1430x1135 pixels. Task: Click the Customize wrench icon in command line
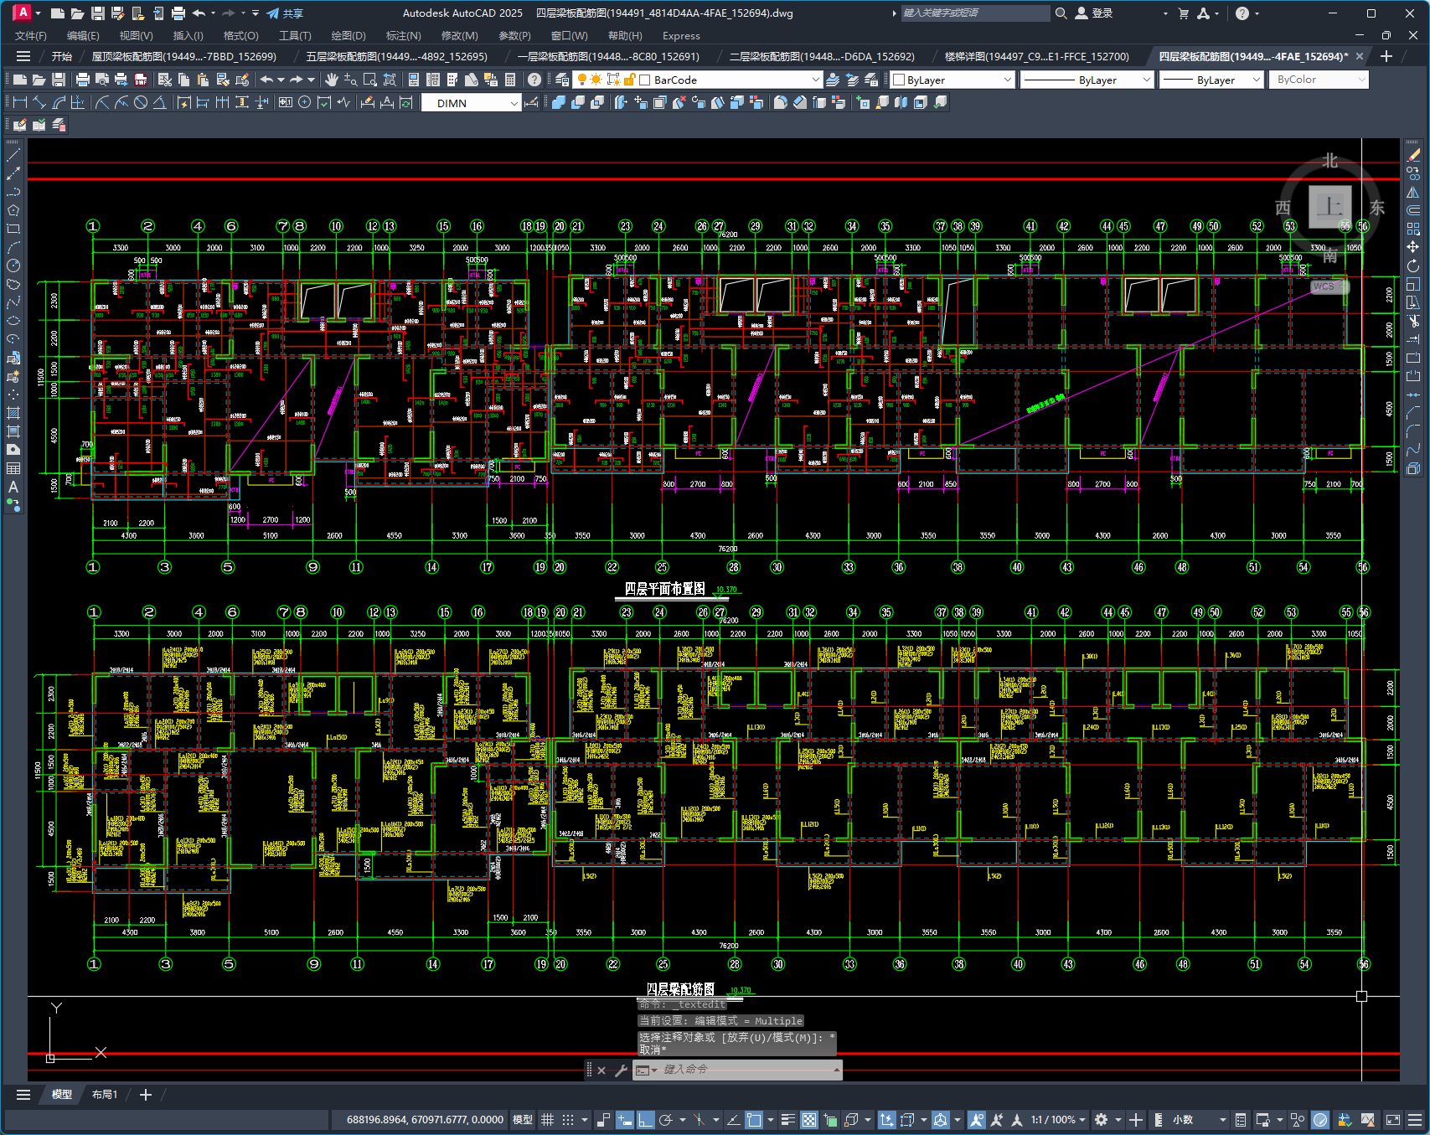pos(621,1070)
